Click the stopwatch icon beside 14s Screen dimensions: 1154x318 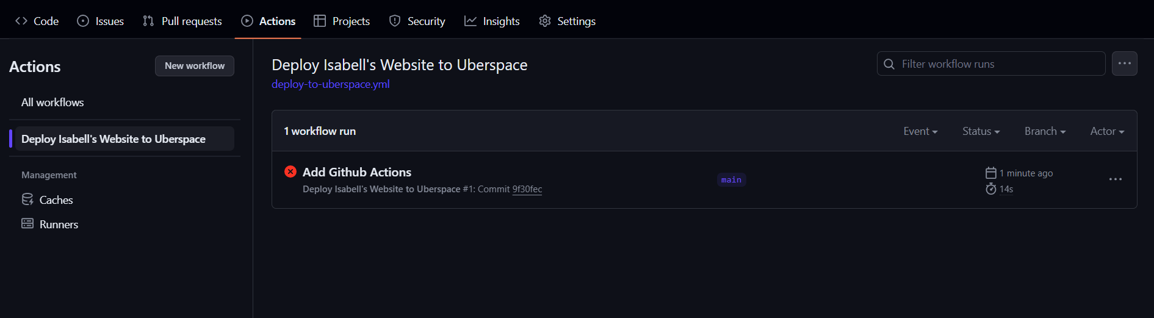[x=991, y=189]
